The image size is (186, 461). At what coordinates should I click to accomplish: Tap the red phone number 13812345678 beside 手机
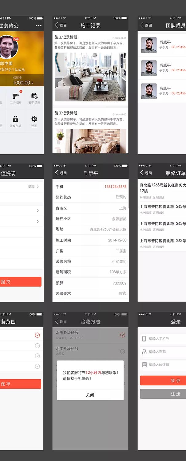pyautogui.click(x=115, y=187)
